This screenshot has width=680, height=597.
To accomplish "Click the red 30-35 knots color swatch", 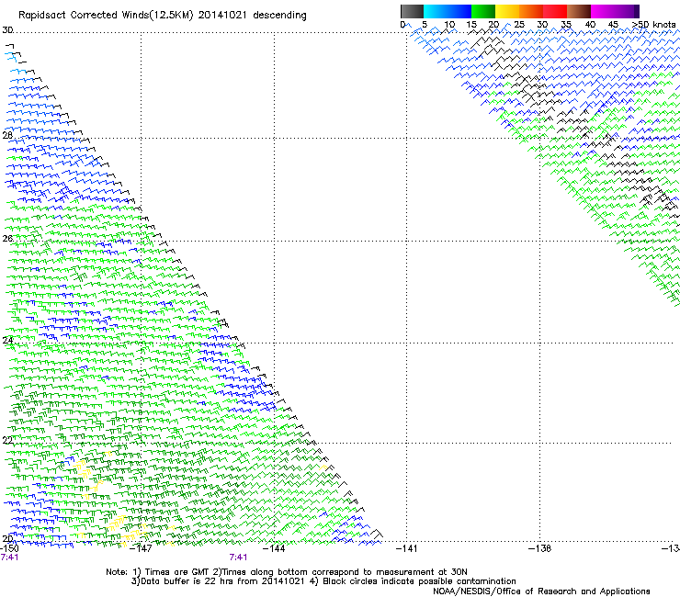I will [555, 11].
